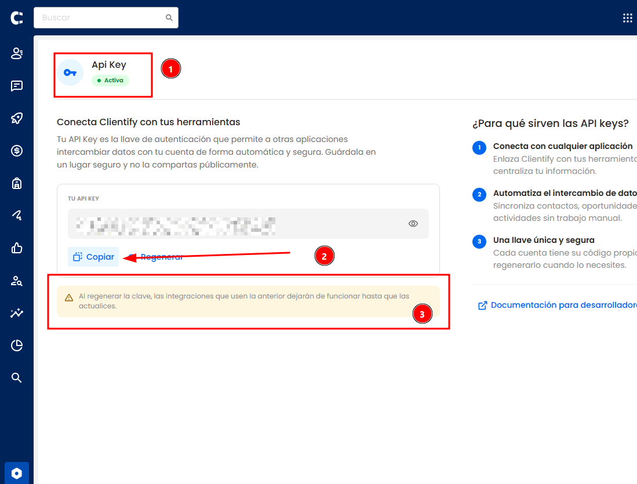
Task: Open the apps grid menu icon
Action: point(628,18)
